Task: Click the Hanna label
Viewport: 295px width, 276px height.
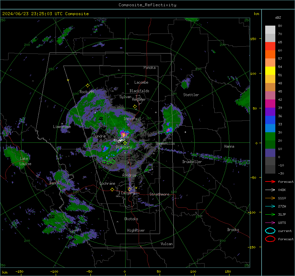Action: click(x=229, y=146)
